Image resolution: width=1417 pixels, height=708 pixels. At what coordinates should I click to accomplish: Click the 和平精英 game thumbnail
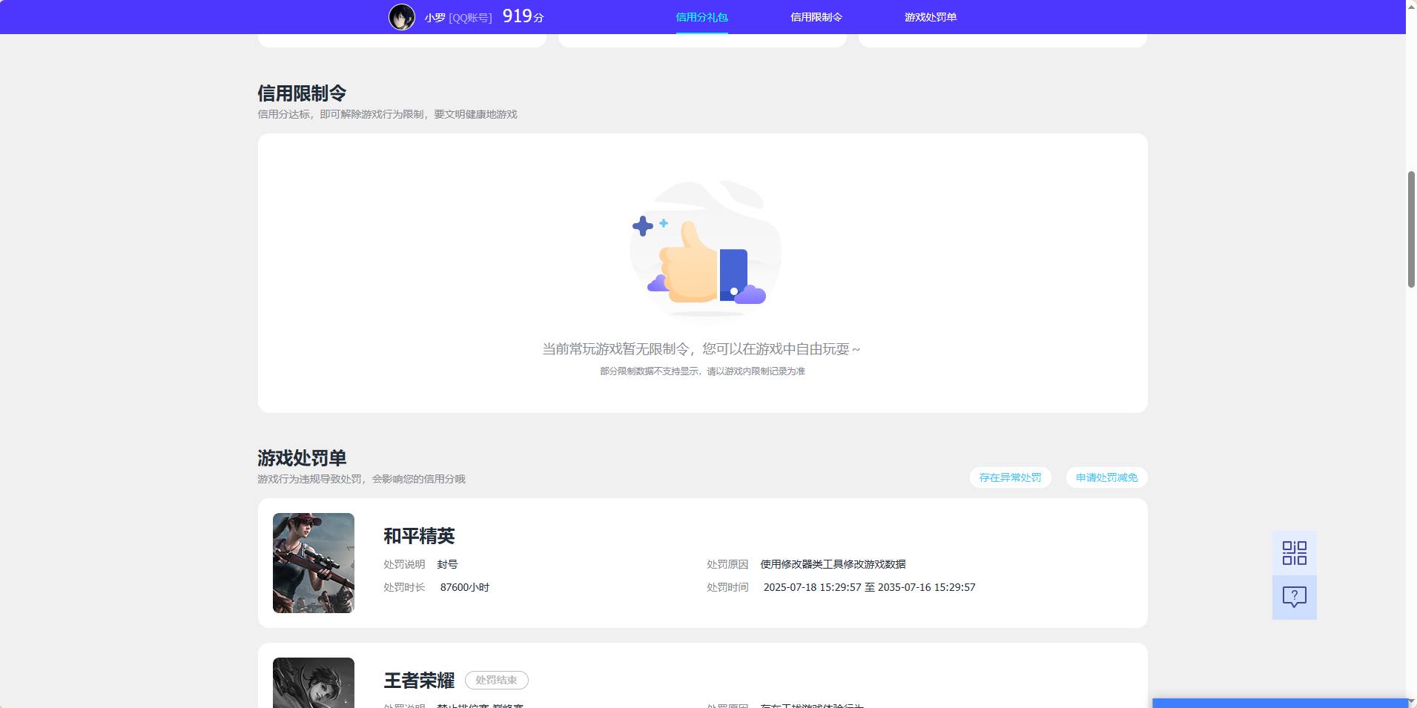coord(314,563)
